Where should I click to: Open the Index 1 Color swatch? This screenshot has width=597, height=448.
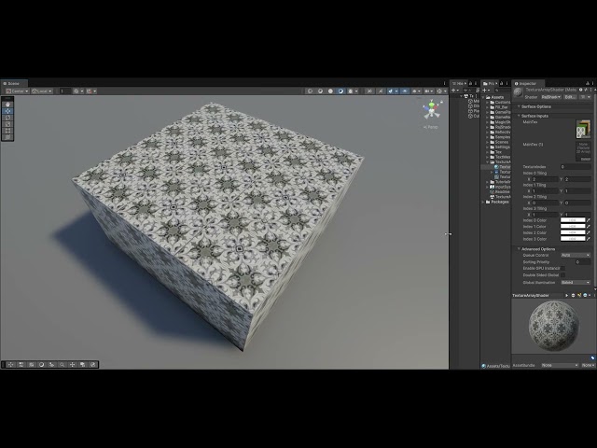(573, 226)
